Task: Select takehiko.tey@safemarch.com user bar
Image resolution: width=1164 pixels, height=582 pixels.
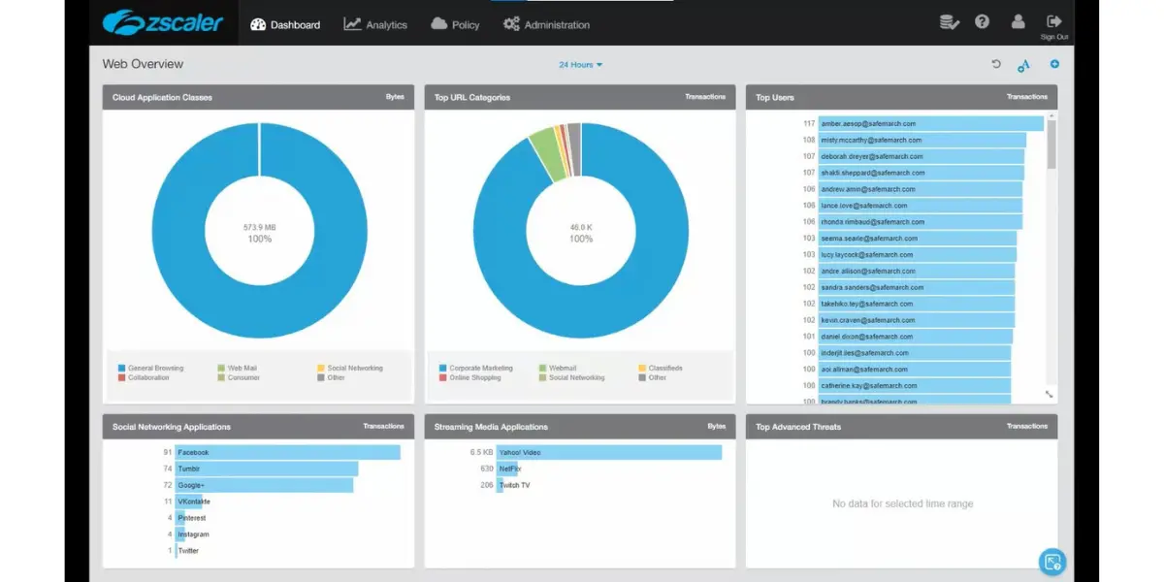Action: [x=917, y=304]
